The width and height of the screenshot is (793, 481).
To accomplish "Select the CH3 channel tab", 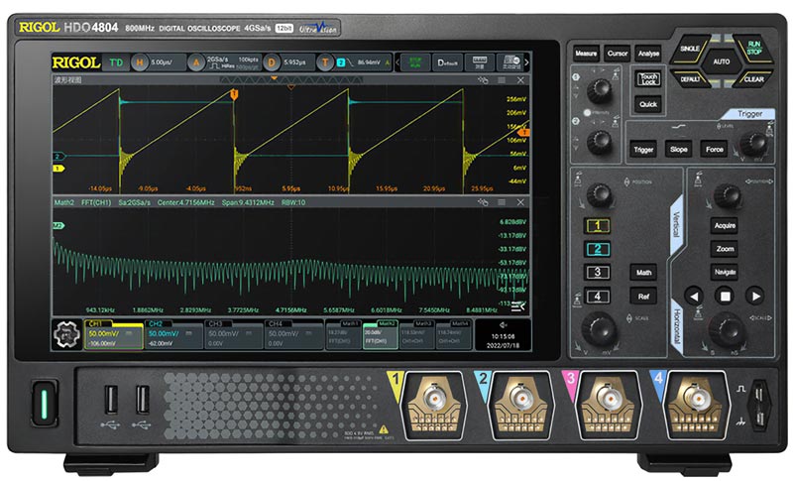I will pyautogui.click(x=234, y=332).
